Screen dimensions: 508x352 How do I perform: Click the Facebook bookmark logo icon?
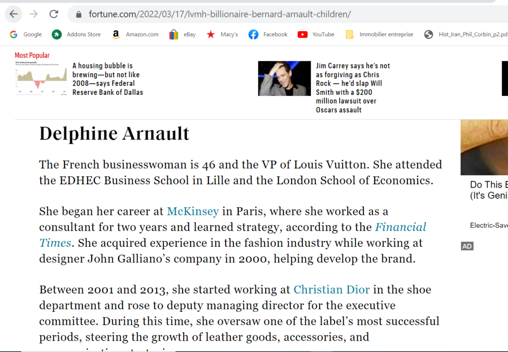254,34
